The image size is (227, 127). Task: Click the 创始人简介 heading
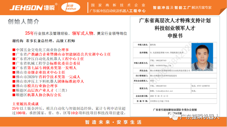click(23, 21)
